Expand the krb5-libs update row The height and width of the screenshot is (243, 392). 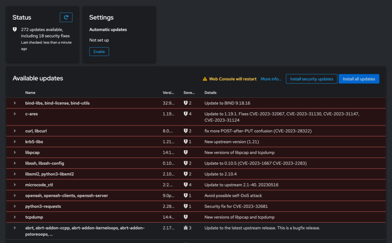(x=15, y=142)
